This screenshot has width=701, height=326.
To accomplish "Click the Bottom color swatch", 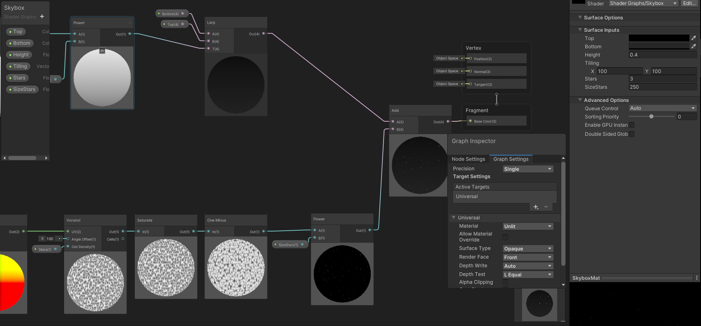I will pos(659,46).
